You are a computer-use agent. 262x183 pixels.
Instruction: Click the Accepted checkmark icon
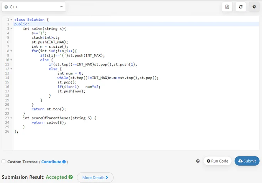[x=71, y=177]
